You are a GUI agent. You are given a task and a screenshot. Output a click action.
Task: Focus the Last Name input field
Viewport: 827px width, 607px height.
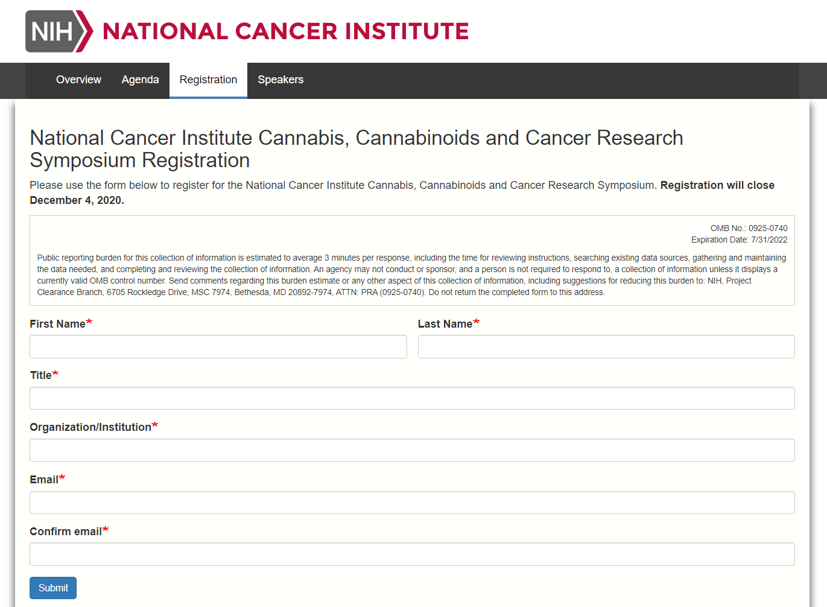click(x=606, y=347)
